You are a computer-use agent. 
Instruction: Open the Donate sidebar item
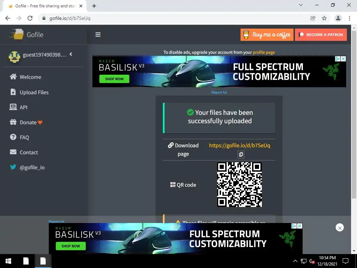(x=26, y=122)
